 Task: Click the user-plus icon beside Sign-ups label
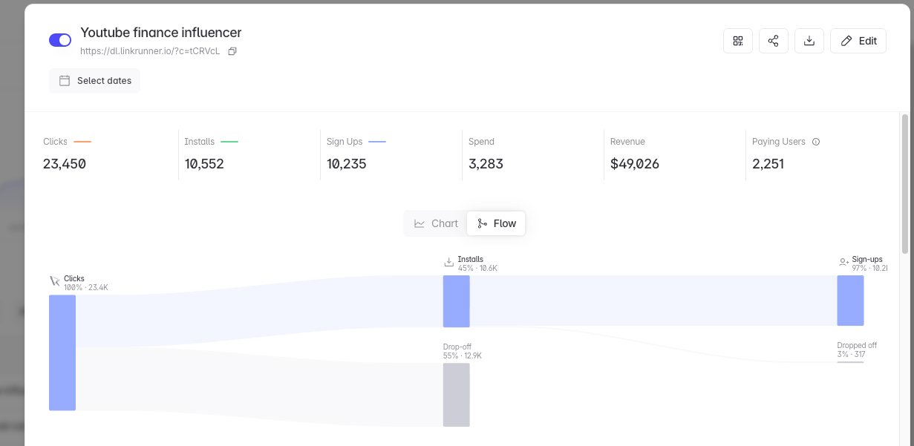[843, 262]
